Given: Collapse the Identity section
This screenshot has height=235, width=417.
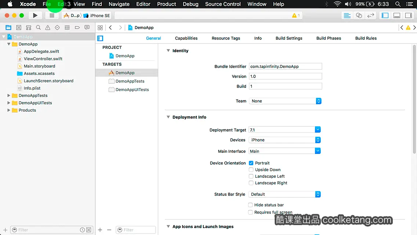Looking at the screenshot, I should coord(168,51).
